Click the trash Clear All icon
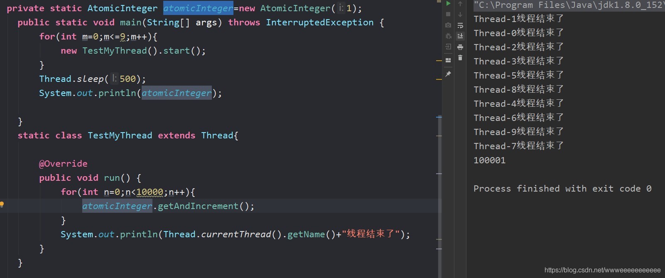665x278 pixels. [x=460, y=58]
